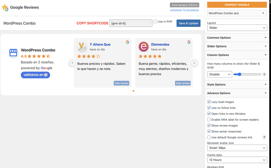Click the Google Reviews star logo icon

5,7
